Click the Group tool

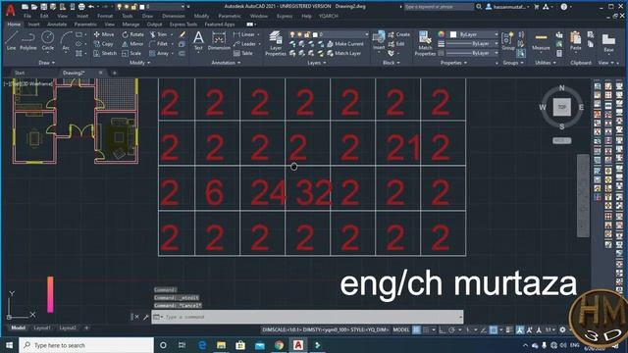click(508, 41)
